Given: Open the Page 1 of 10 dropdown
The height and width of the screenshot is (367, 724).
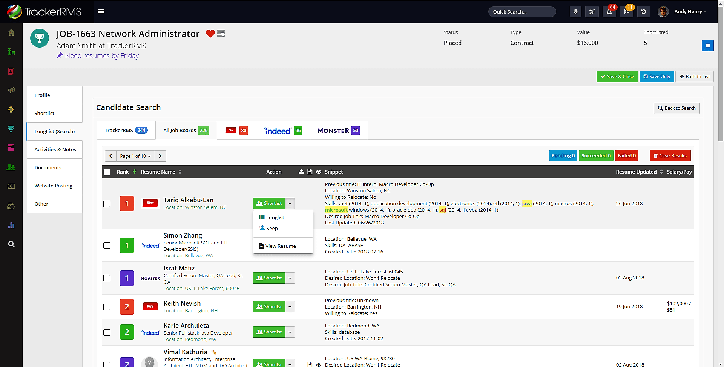Looking at the screenshot, I should click(x=135, y=156).
